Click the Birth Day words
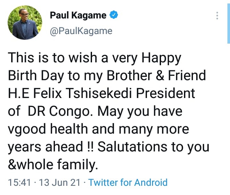 pyautogui.click(x=36, y=76)
